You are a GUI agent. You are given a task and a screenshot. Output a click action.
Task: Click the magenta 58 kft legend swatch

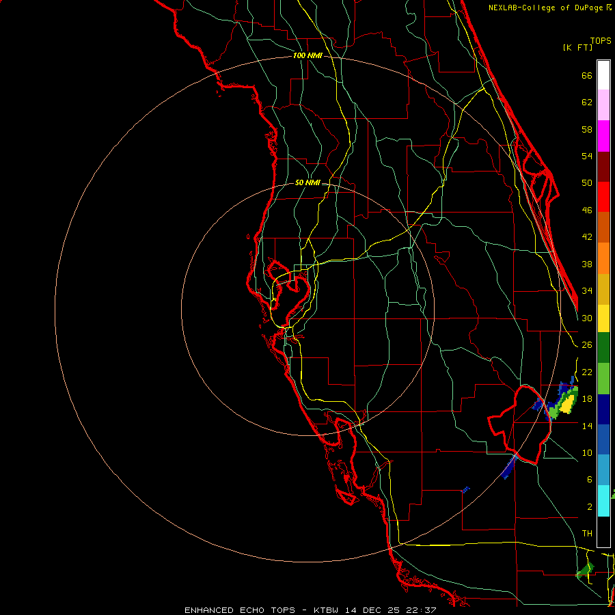tap(603, 136)
